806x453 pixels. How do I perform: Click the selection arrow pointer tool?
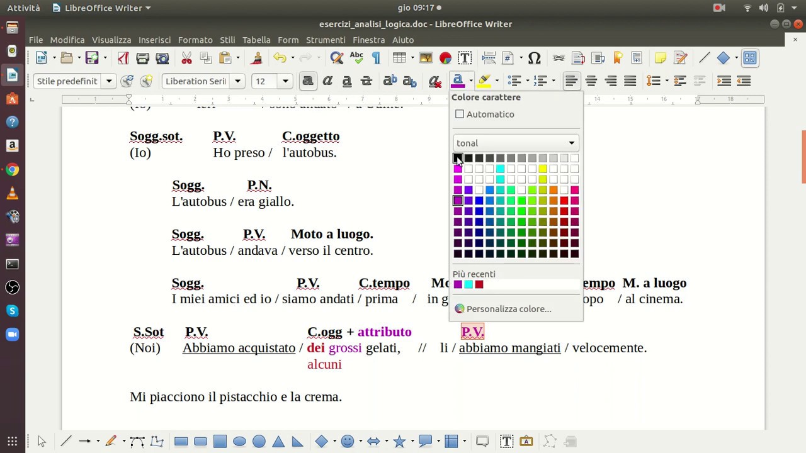42,441
